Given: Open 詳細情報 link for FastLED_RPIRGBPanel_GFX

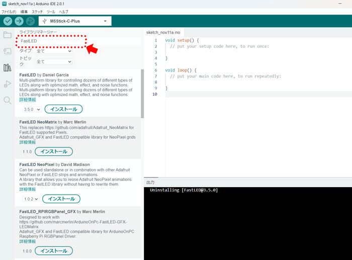Looking at the screenshot, I should click(x=28, y=241).
